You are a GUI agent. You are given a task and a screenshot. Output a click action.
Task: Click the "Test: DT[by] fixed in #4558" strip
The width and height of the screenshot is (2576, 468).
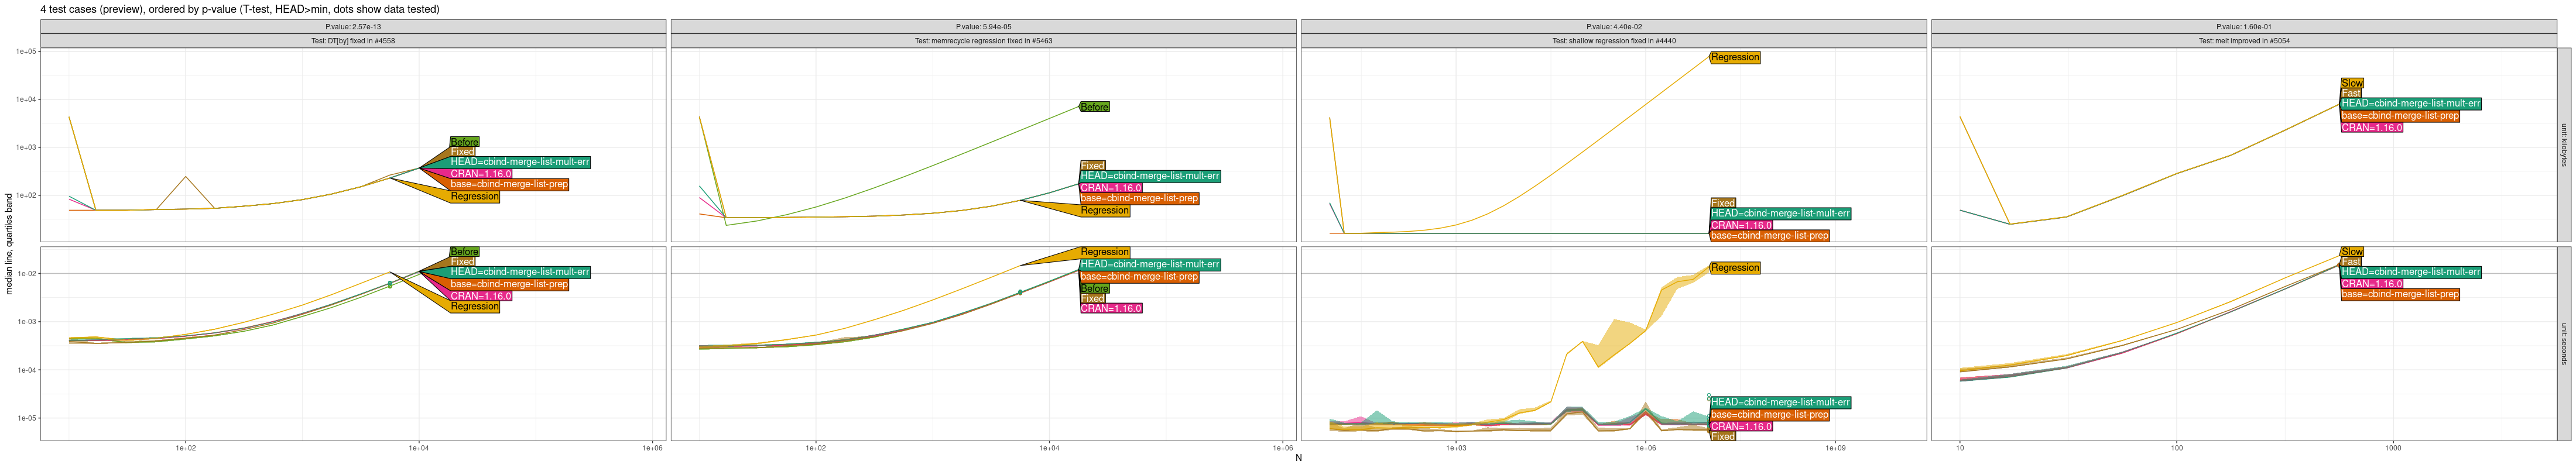353,41
